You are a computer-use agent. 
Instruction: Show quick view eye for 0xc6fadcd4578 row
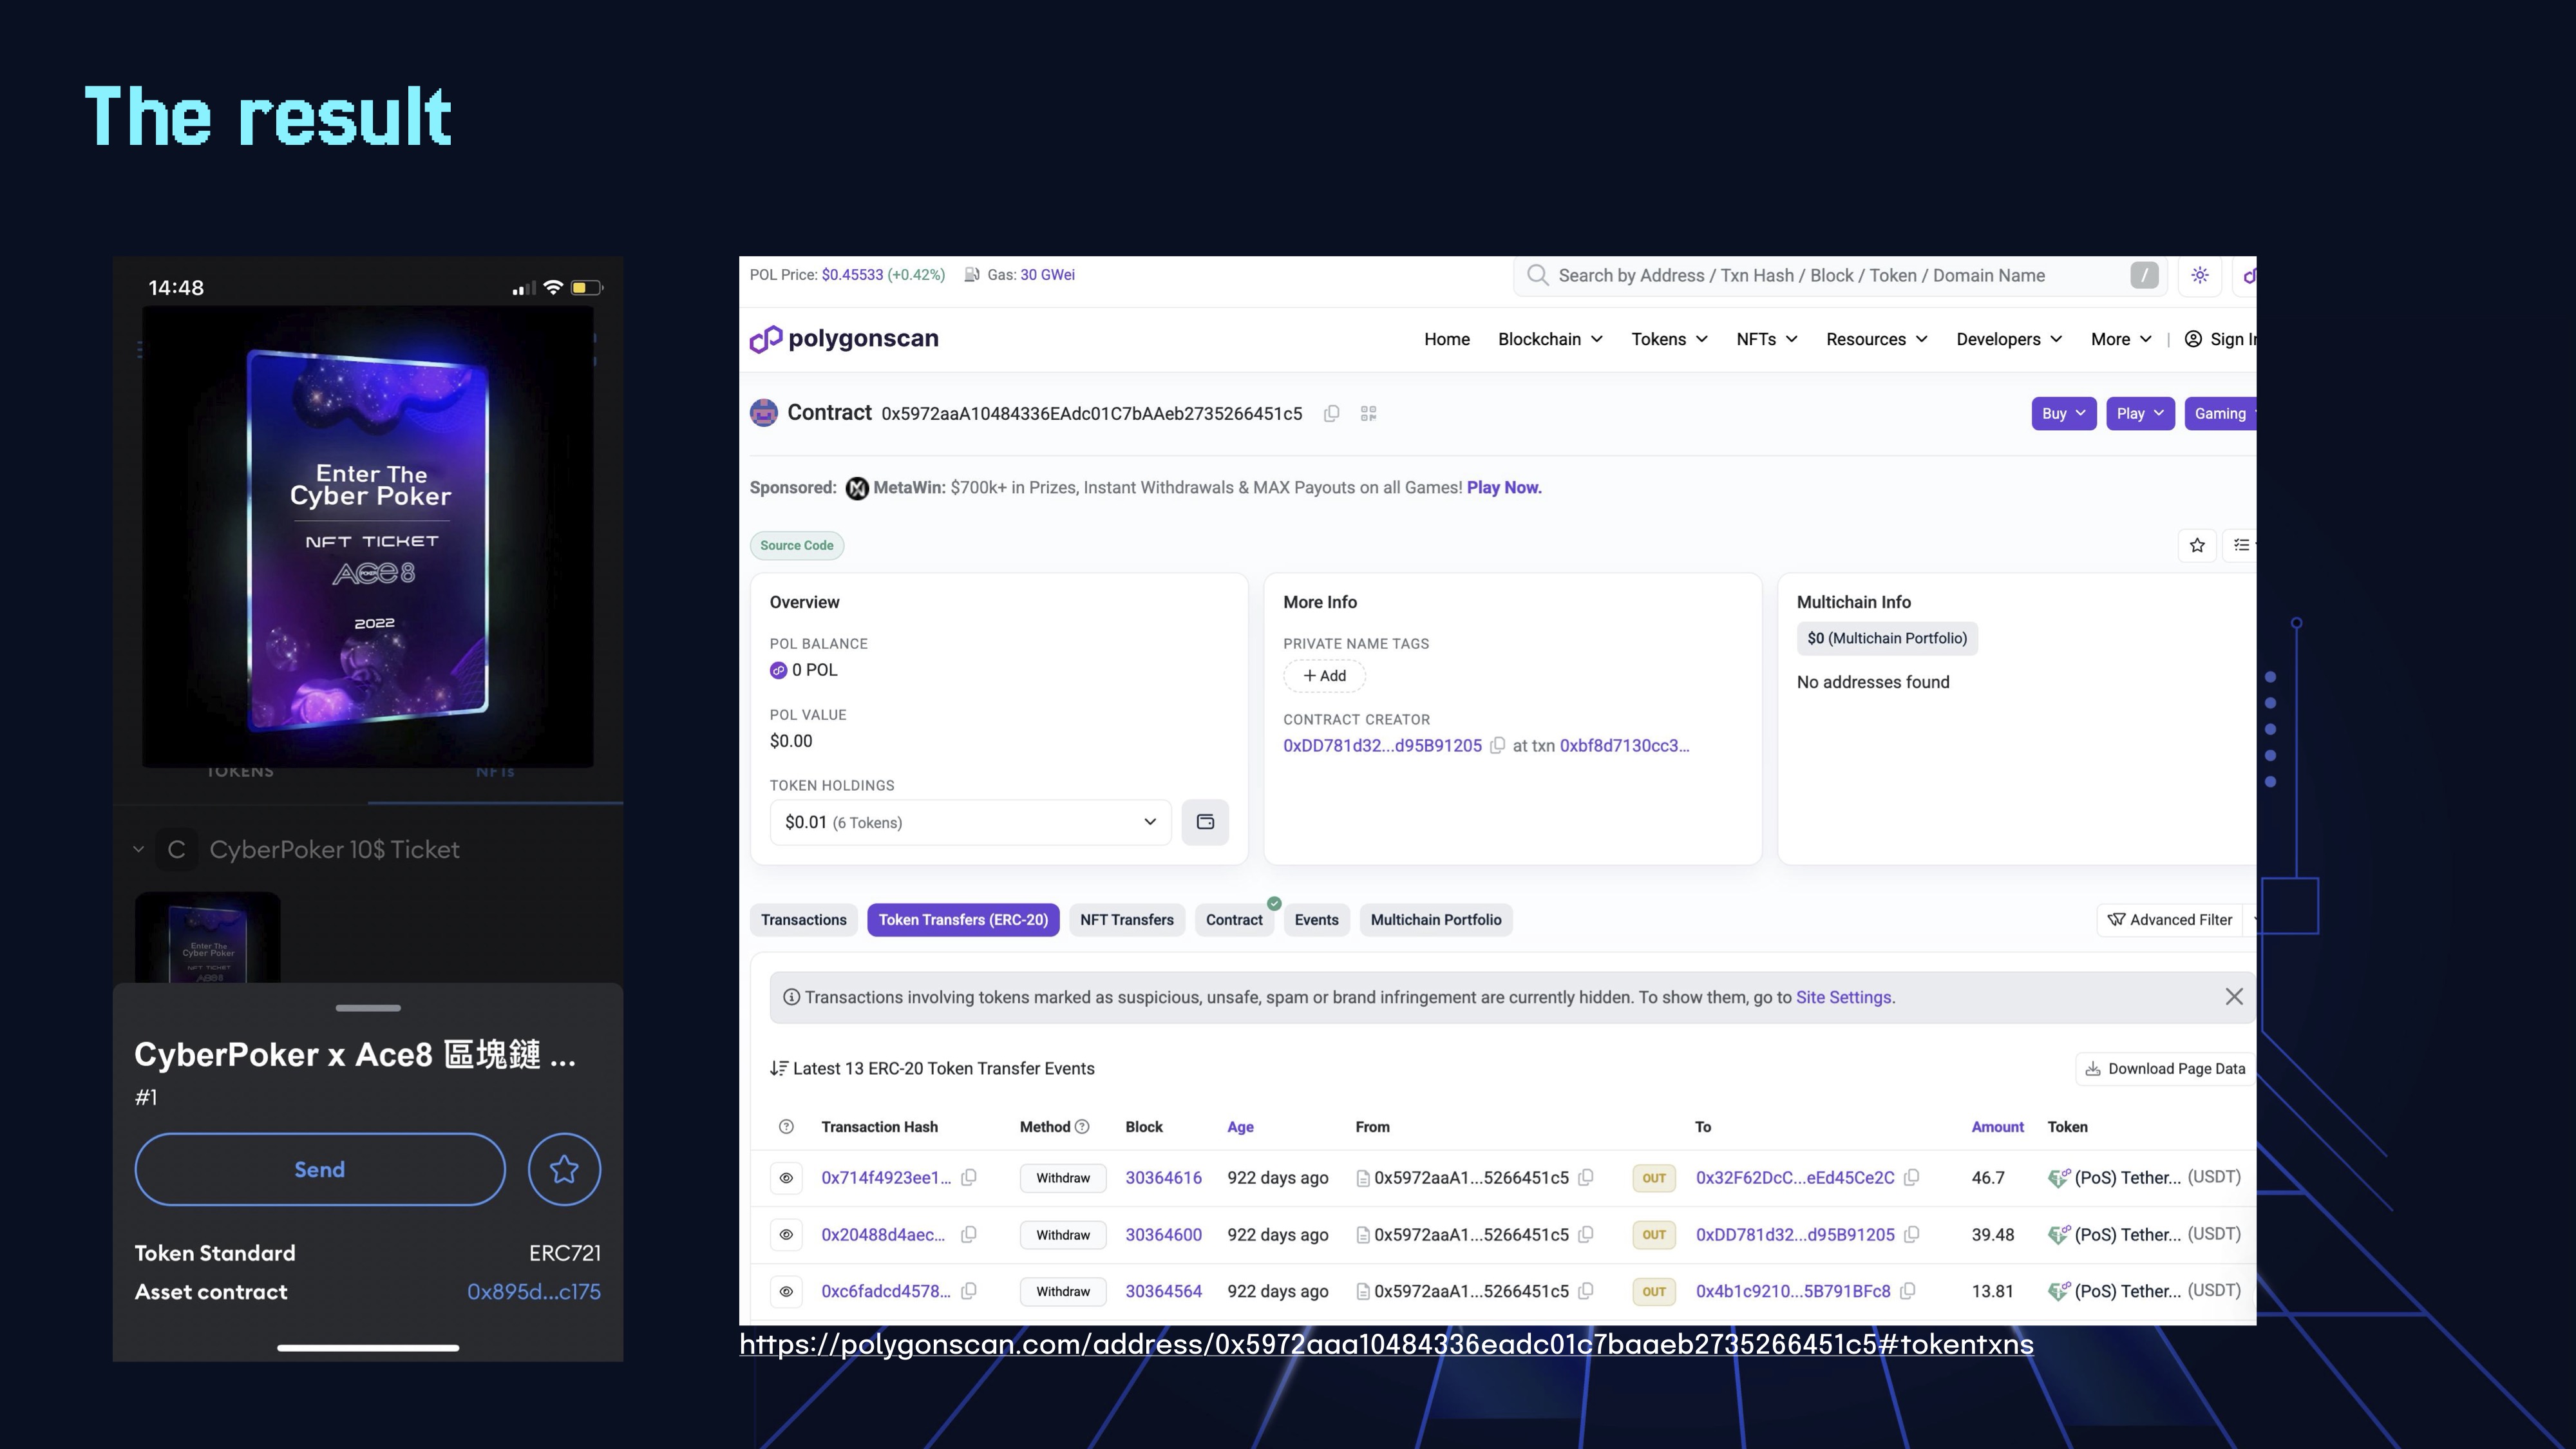click(x=786, y=1291)
